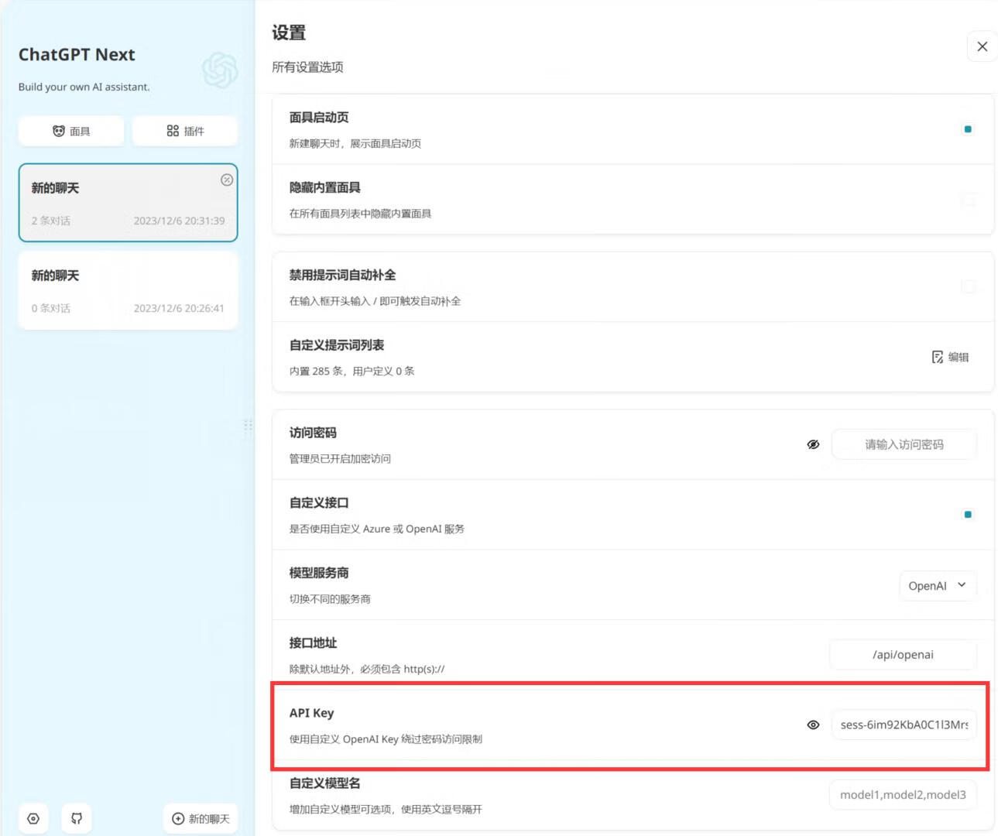Close the settings page with X
The height and width of the screenshot is (836, 998).
click(982, 46)
